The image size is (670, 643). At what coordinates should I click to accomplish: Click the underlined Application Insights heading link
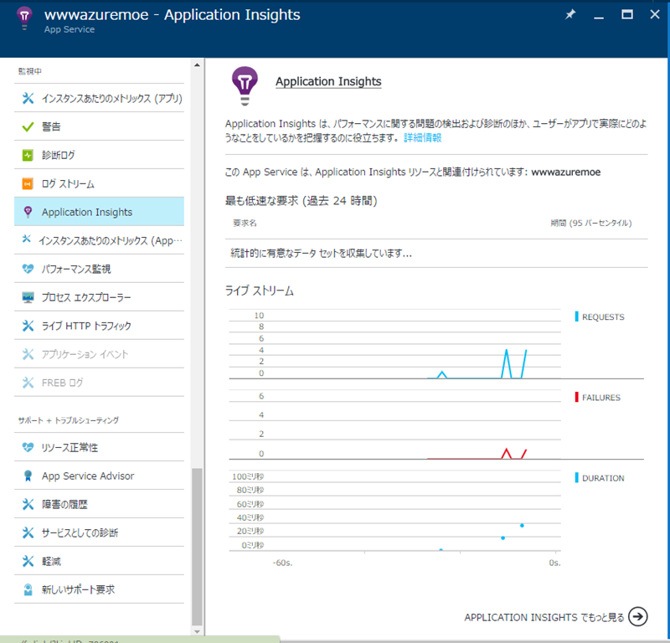(x=328, y=81)
